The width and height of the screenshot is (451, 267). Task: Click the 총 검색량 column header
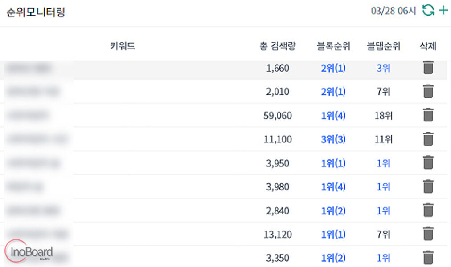278,46
